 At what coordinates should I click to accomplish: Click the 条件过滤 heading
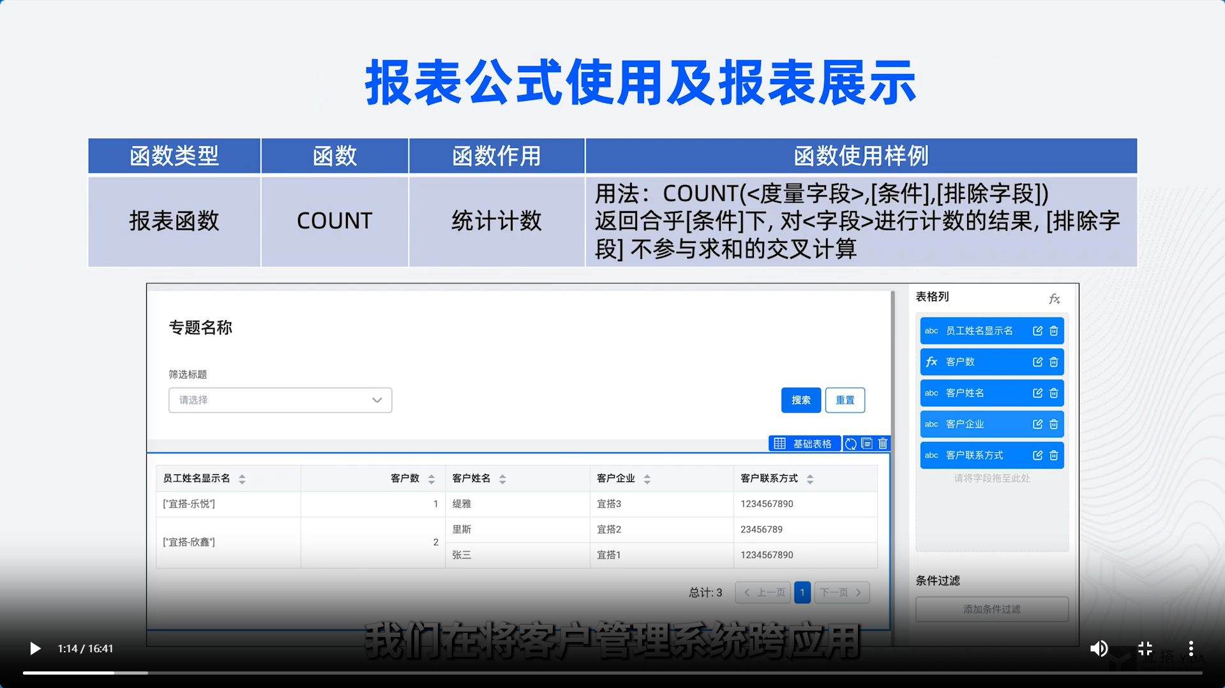pyautogui.click(x=938, y=581)
